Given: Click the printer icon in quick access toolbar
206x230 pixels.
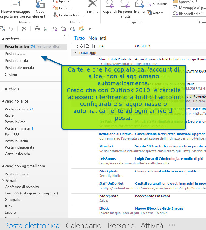Looking at the screenshot, I should pos(37,29).
